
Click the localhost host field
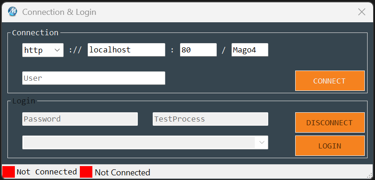tap(126, 50)
